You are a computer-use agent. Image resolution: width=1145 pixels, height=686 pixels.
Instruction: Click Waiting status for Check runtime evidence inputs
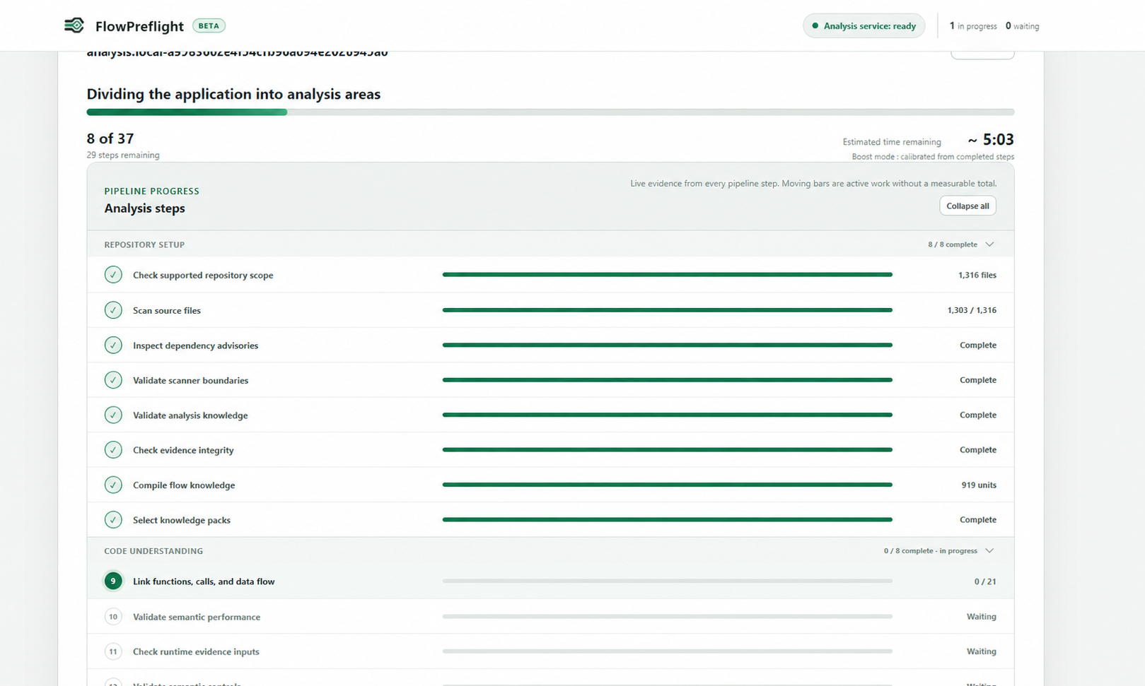click(982, 651)
